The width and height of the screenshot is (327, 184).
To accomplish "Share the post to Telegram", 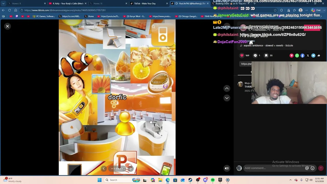I will pos(313,55).
